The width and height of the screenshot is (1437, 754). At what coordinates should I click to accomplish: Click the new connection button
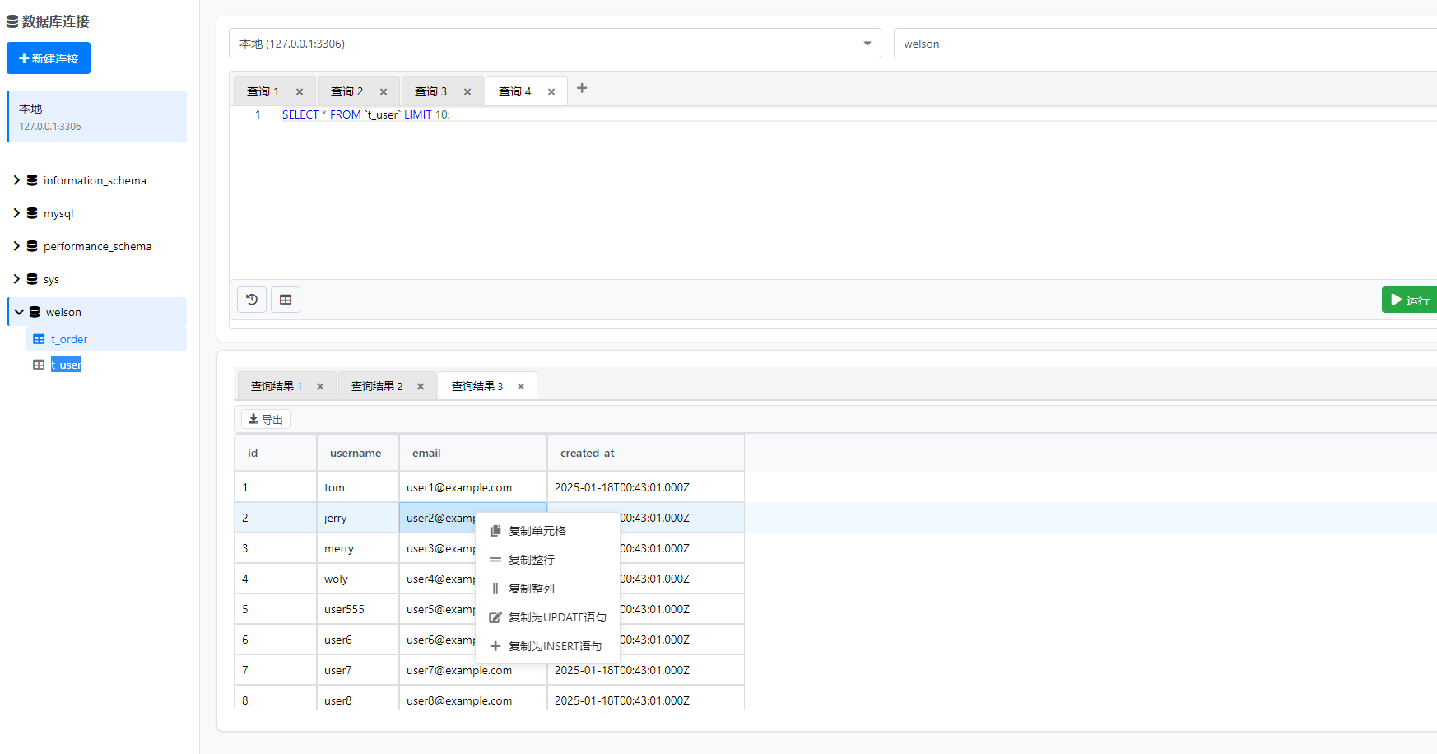click(49, 58)
